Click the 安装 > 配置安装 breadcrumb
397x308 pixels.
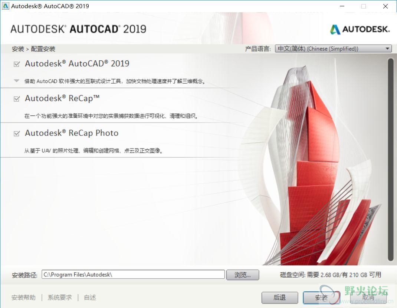tap(33, 49)
